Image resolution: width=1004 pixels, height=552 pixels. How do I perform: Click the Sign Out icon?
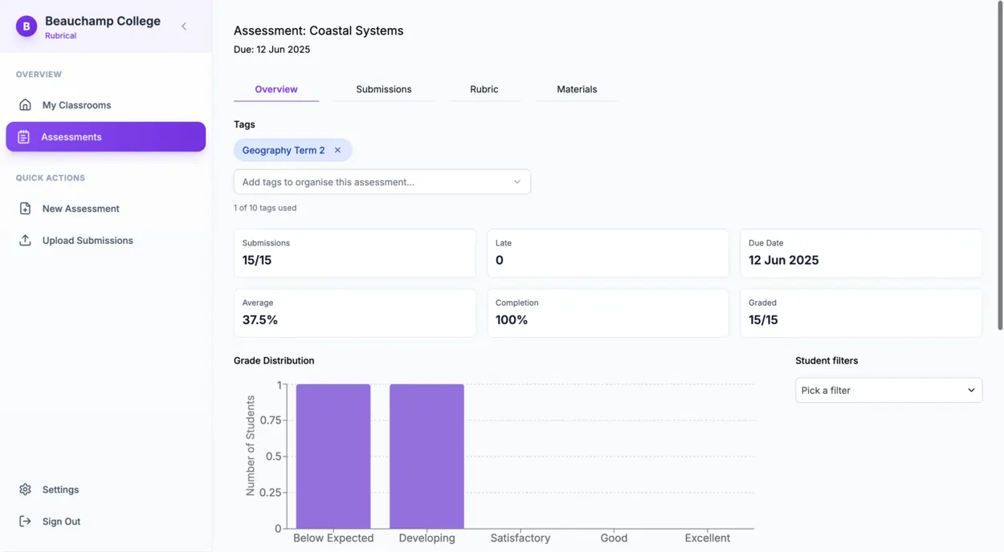tap(25, 521)
